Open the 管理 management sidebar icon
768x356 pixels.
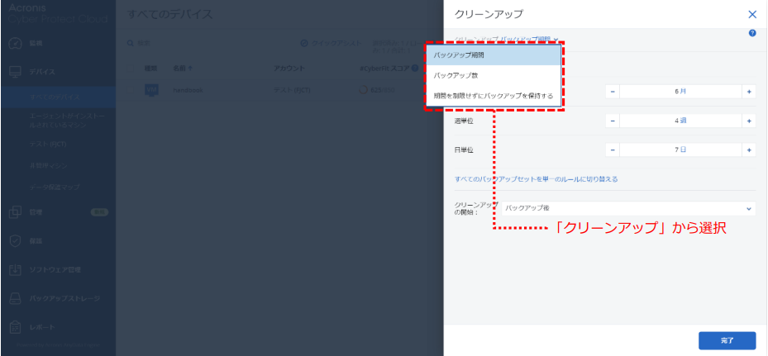point(15,212)
